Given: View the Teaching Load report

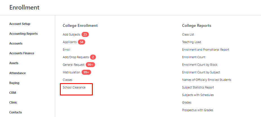Looking at the screenshot, I should (192, 42).
